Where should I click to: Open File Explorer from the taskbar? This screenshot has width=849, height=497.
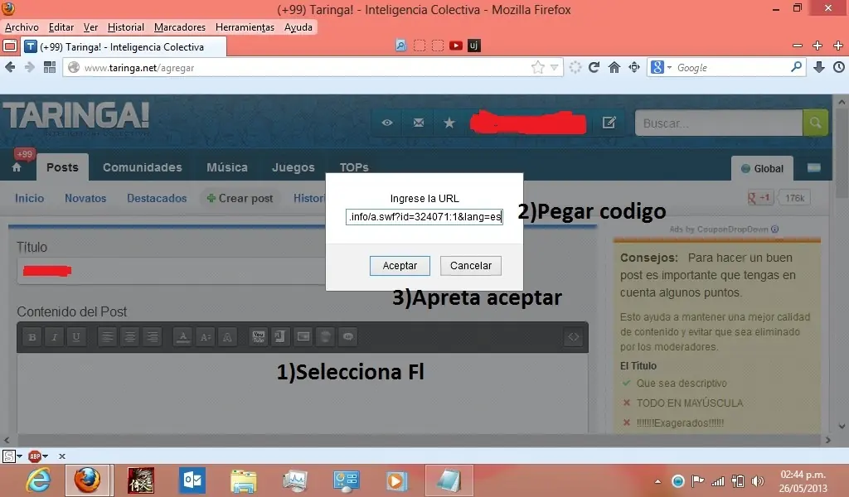click(x=244, y=480)
